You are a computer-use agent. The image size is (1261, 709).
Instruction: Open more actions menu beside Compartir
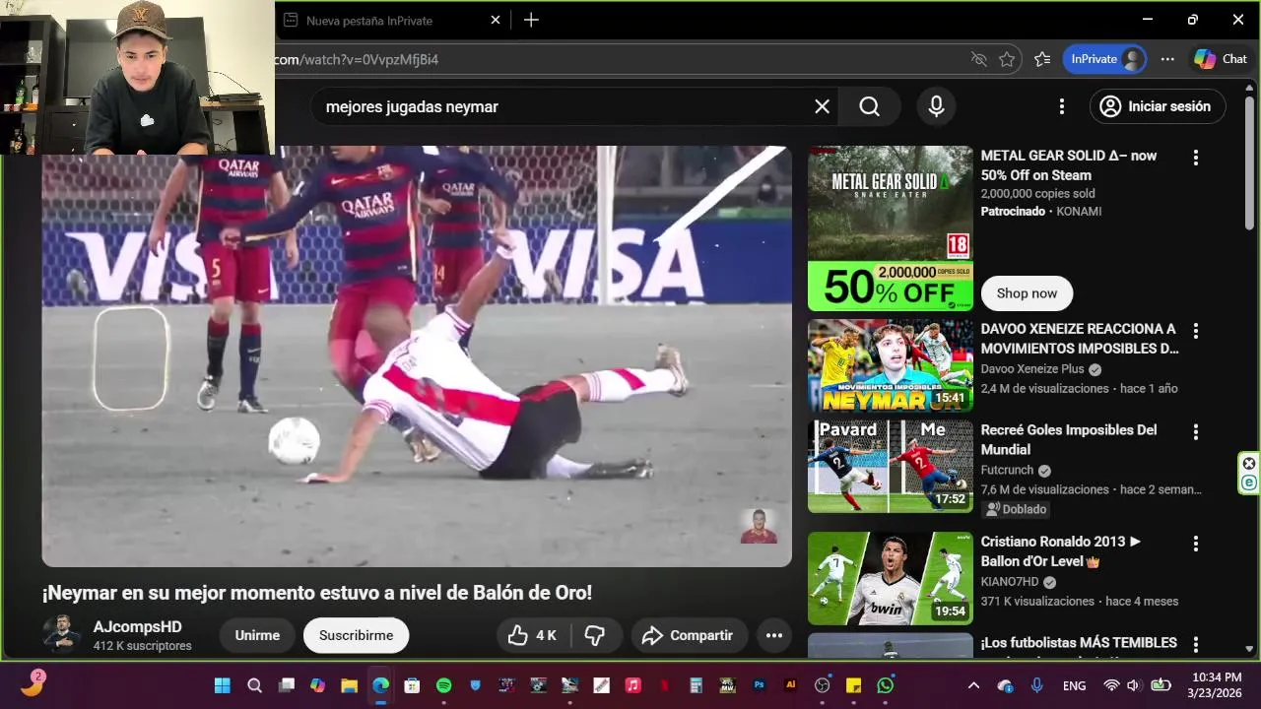point(774,636)
